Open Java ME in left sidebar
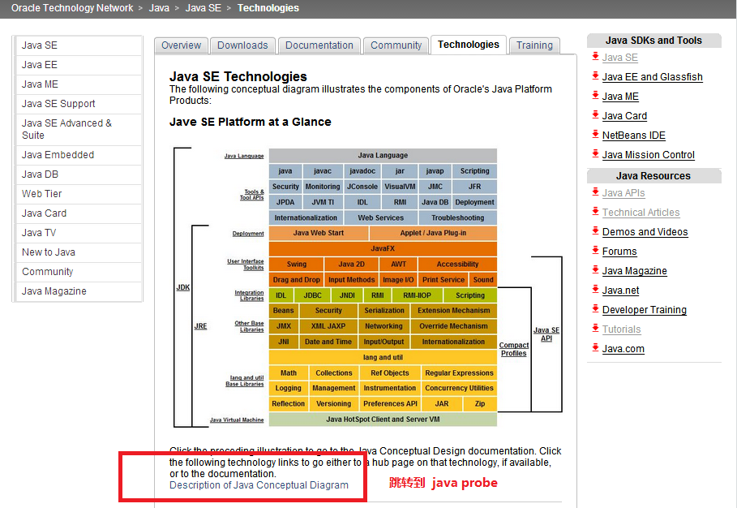Image resolution: width=737 pixels, height=508 pixels. tap(79, 84)
